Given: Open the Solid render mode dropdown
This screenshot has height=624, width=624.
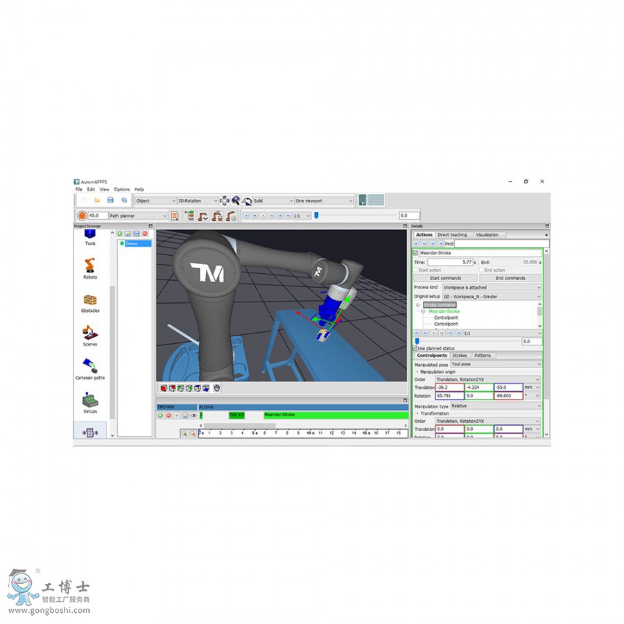Looking at the screenshot, I should 273,200.
